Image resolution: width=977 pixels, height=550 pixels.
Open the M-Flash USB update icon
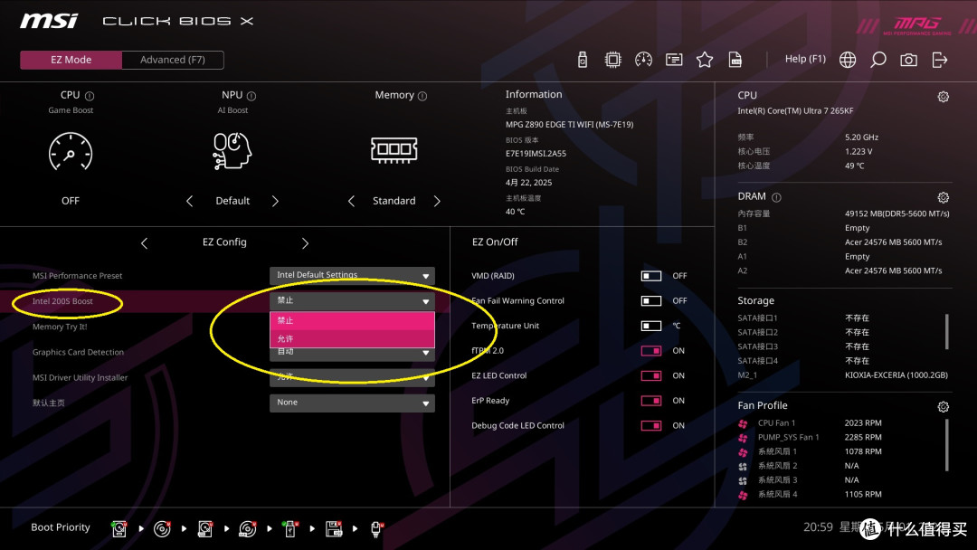click(x=582, y=60)
